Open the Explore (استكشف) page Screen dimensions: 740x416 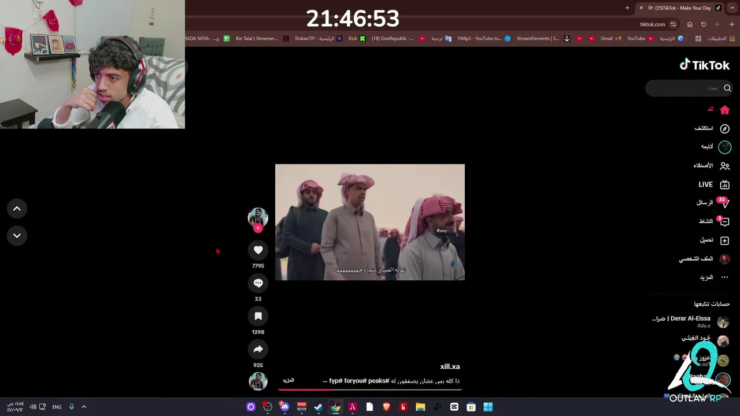point(712,128)
